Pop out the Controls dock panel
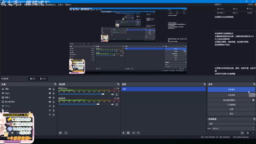The image size is (256, 144). 254,84
